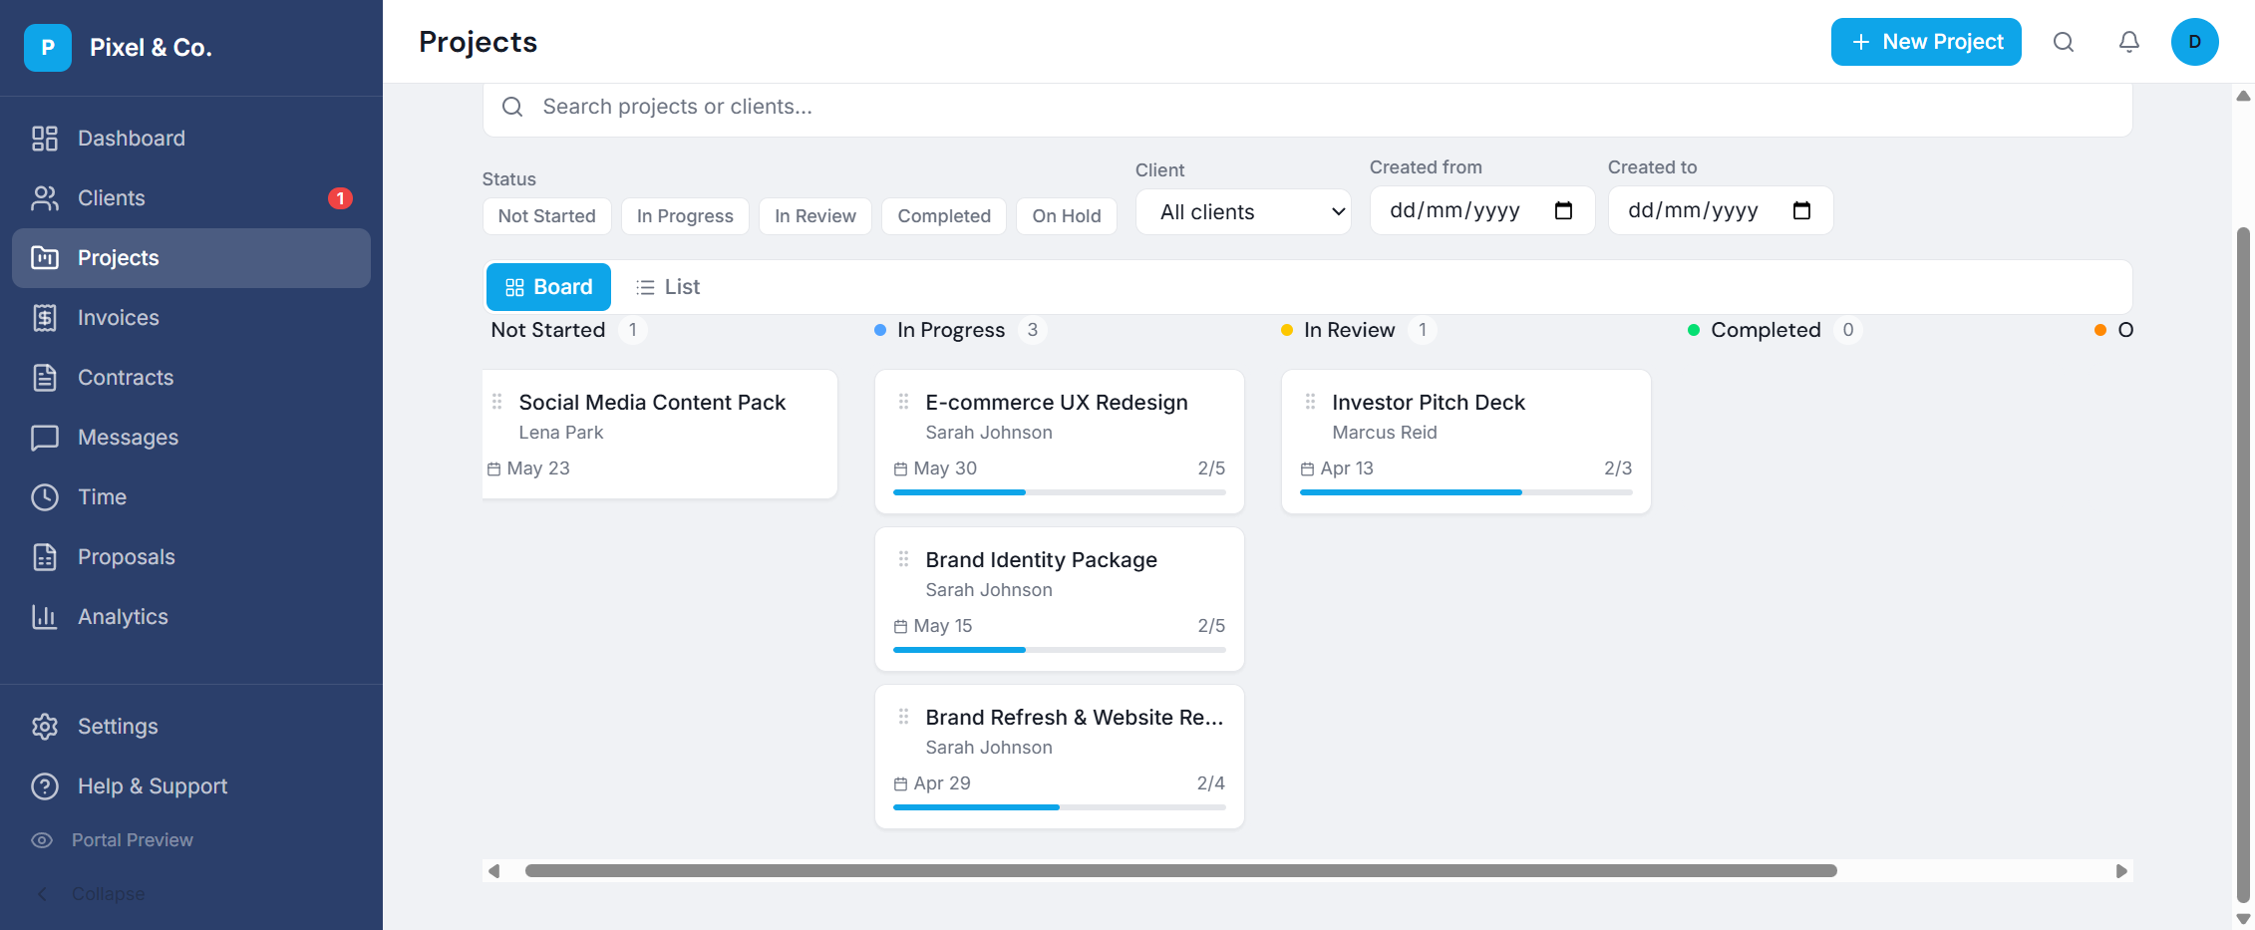Screen dimensions: 2255x930
Task: Switch to Board view
Action: click(x=548, y=287)
